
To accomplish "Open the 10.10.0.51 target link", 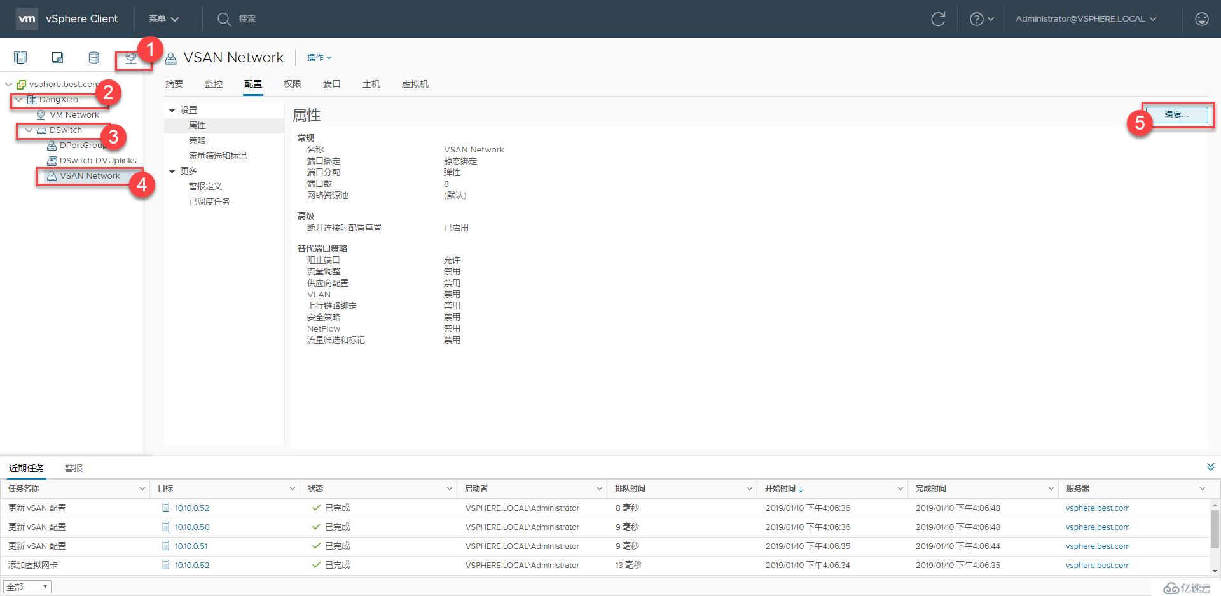I will pos(191,546).
